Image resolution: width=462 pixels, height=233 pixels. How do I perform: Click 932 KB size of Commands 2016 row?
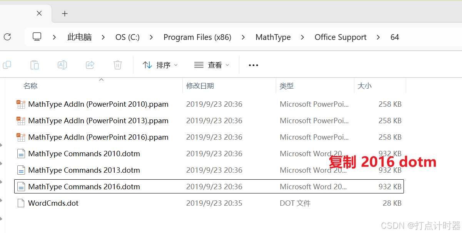(390, 187)
